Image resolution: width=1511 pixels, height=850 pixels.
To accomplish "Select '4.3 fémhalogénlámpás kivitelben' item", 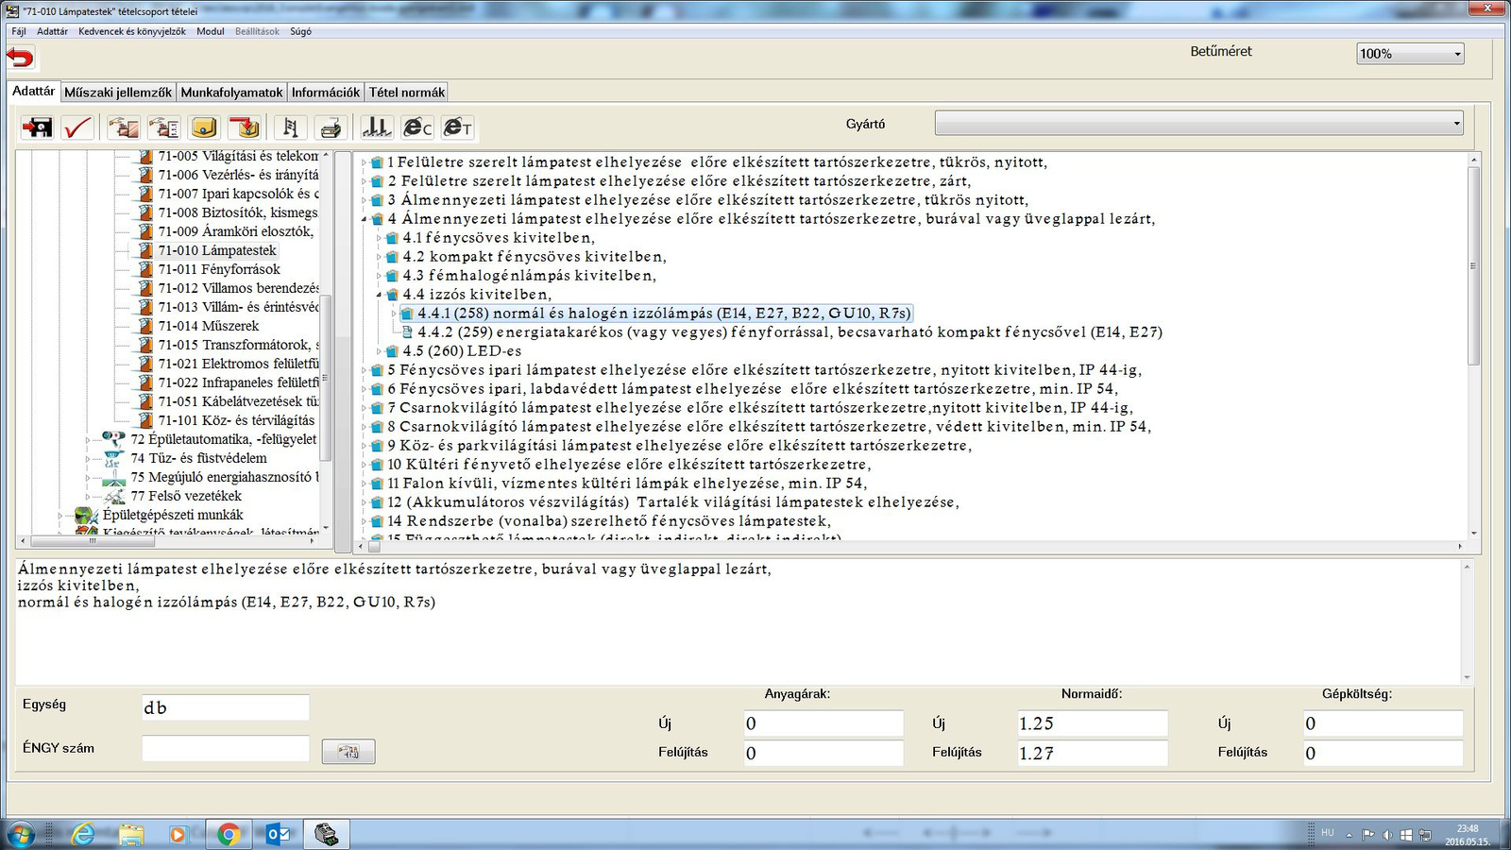I will point(529,276).
